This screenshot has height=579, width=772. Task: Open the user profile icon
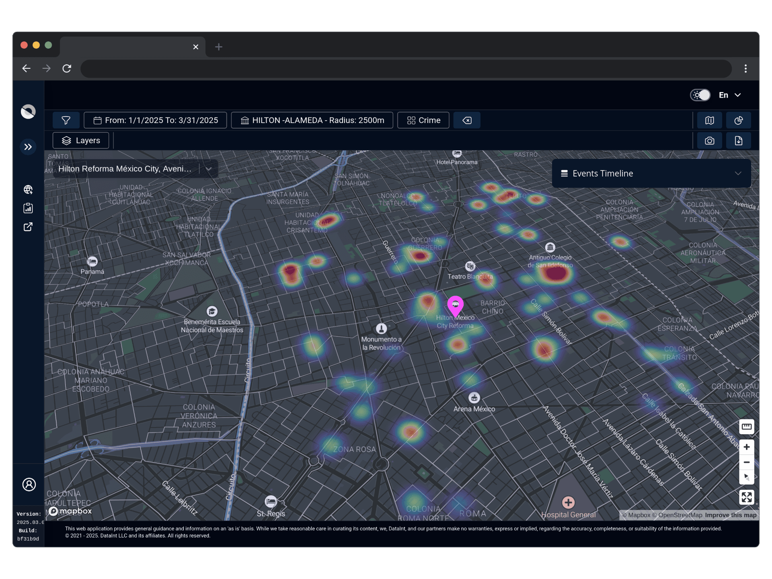(x=29, y=485)
